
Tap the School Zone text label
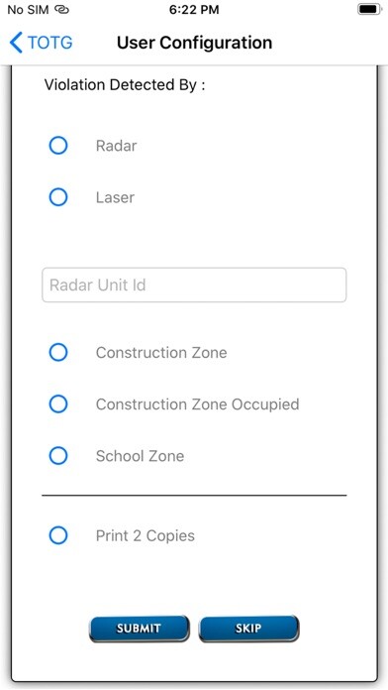[x=141, y=456]
